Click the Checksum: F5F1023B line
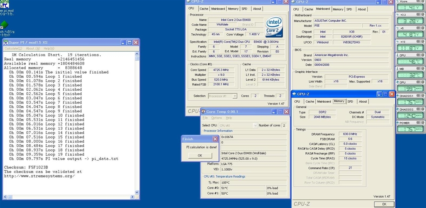426x208 pixels. [26, 167]
